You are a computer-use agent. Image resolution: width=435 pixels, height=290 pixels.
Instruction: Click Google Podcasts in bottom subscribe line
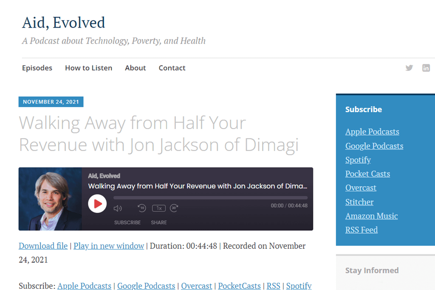pos(146,286)
